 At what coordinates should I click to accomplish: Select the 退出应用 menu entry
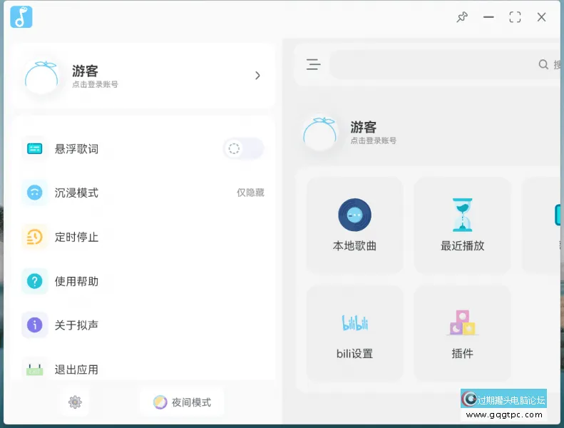tap(143, 367)
